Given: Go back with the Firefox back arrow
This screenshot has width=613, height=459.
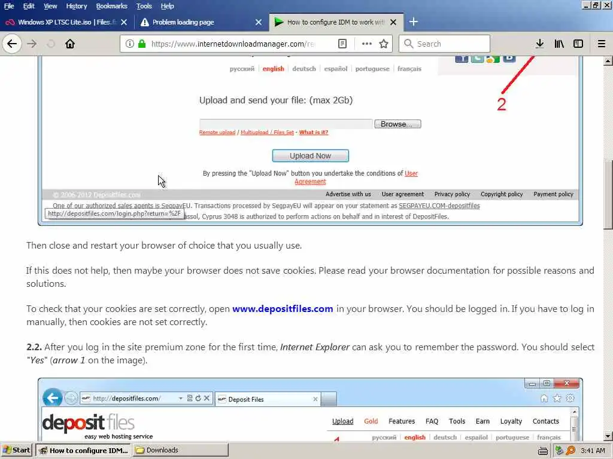Looking at the screenshot, I should (12, 44).
